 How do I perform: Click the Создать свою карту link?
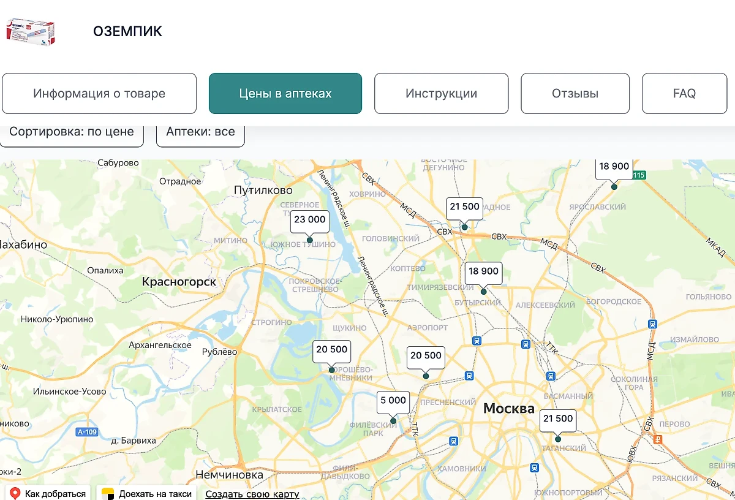pos(252,493)
